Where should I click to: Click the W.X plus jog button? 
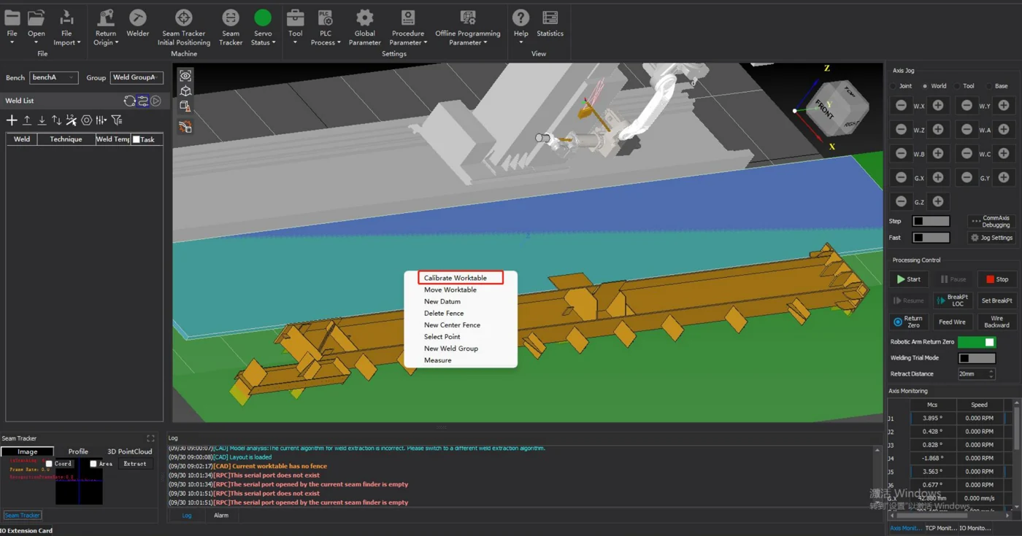[938, 106]
